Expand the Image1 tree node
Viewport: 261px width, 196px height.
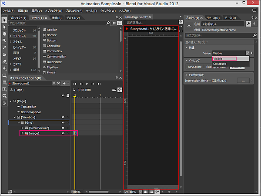22,133
